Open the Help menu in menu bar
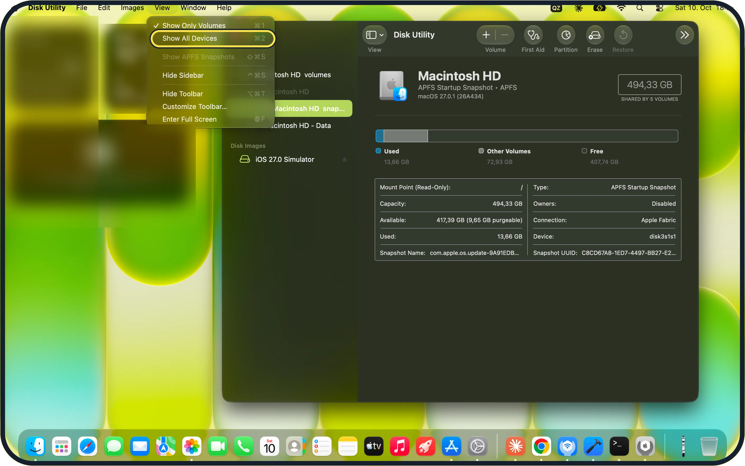Screen dimensions: 745x466 (x=224, y=8)
